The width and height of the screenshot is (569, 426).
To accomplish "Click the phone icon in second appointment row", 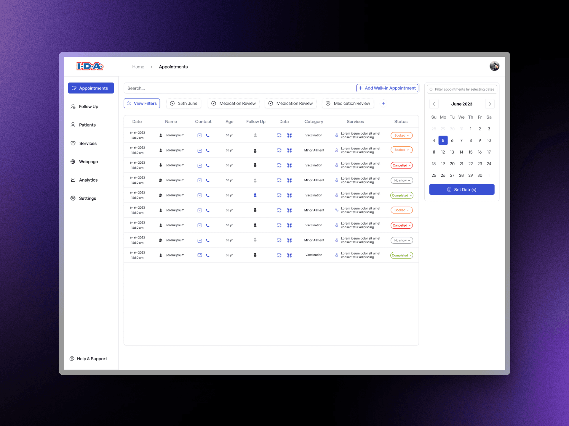I will point(207,151).
